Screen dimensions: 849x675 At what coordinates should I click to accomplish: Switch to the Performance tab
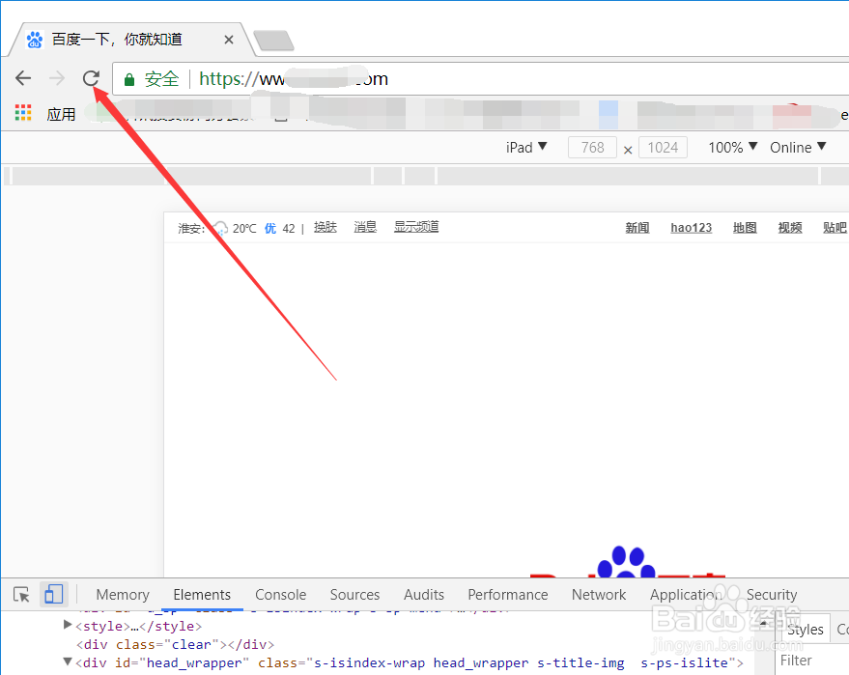point(508,594)
